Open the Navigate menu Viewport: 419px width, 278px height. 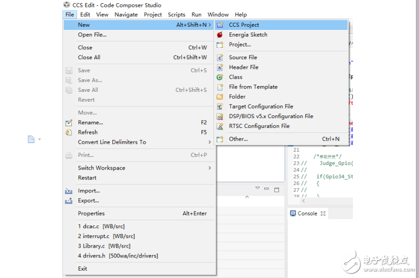tap(126, 15)
